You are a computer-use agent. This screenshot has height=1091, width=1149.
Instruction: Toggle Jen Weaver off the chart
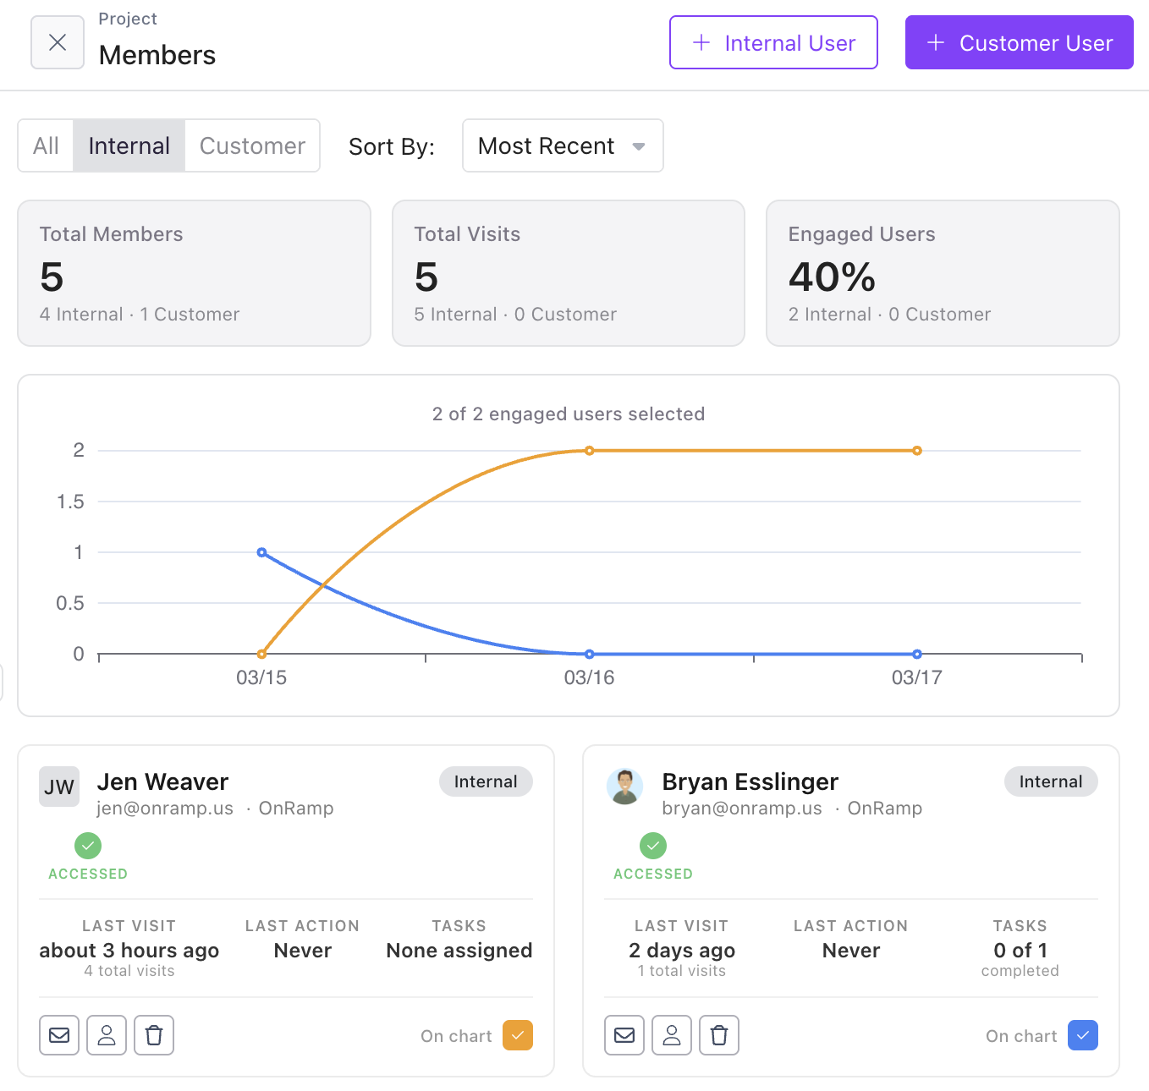pos(517,1035)
